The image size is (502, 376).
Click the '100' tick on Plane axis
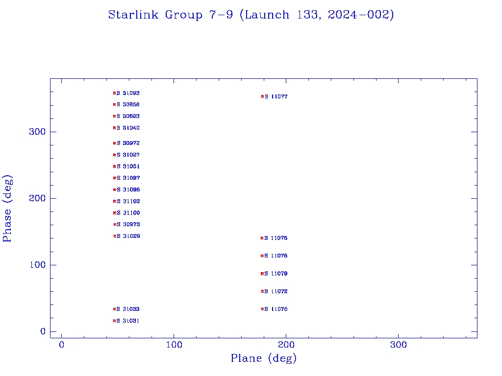point(174,345)
